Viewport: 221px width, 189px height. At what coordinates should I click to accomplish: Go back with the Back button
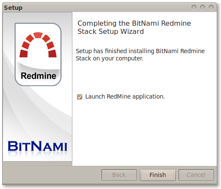(x=119, y=175)
